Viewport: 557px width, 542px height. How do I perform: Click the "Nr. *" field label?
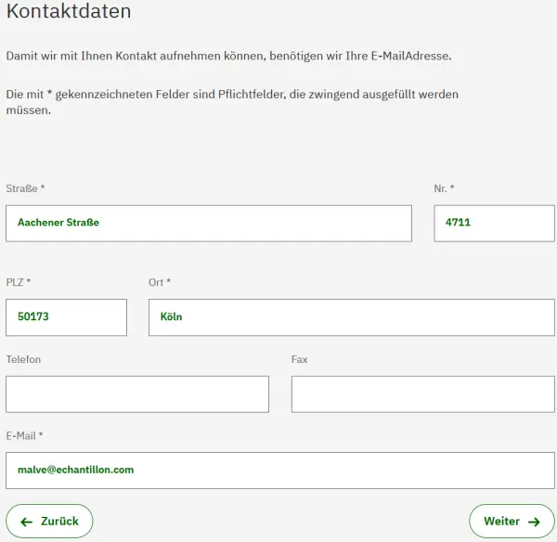(444, 188)
